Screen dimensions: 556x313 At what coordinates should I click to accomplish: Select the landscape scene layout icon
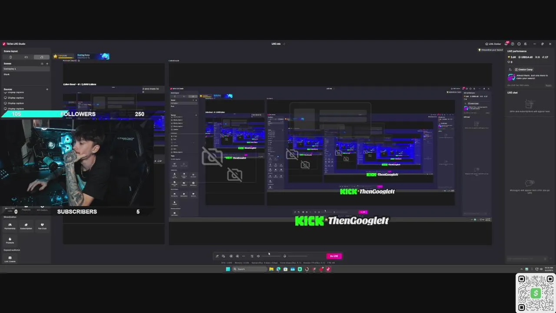pyautogui.click(x=26, y=57)
